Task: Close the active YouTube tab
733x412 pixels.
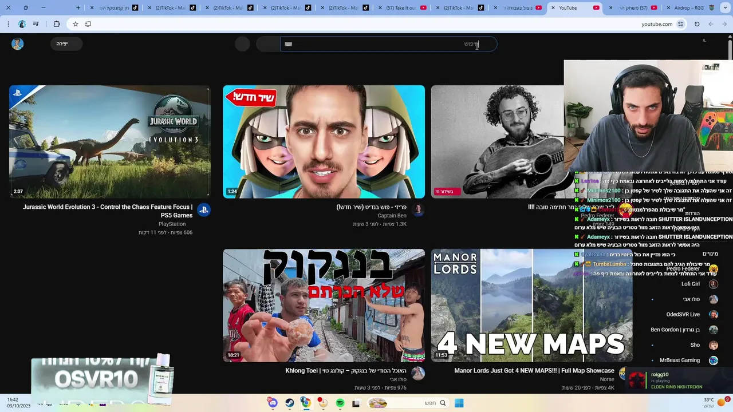Action: (553, 7)
